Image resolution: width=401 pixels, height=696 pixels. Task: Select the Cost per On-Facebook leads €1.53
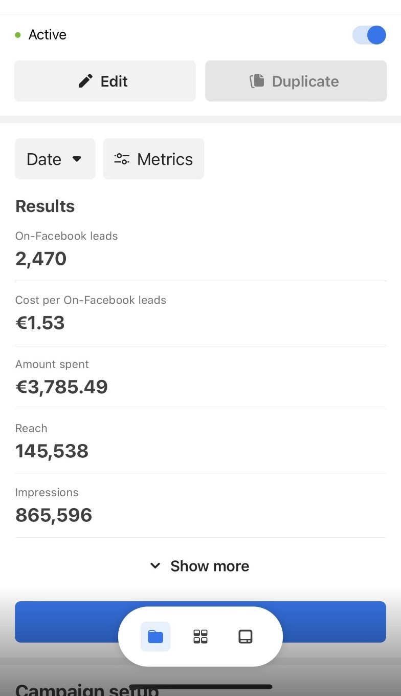coord(40,323)
